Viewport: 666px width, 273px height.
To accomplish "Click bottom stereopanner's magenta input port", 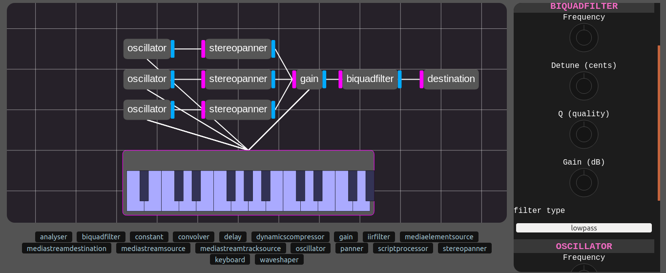I will point(203,109).
